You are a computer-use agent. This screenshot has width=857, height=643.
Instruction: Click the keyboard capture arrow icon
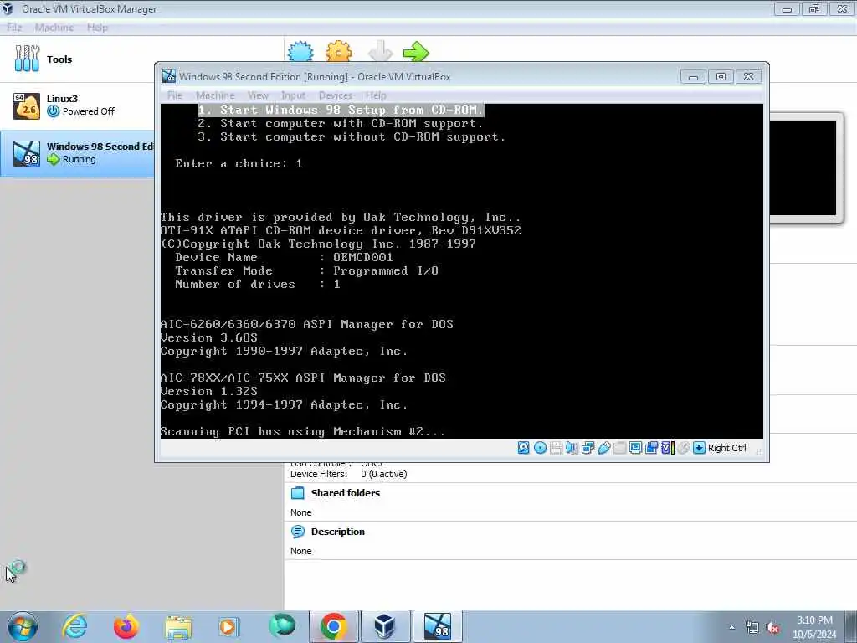click(699, 448)
